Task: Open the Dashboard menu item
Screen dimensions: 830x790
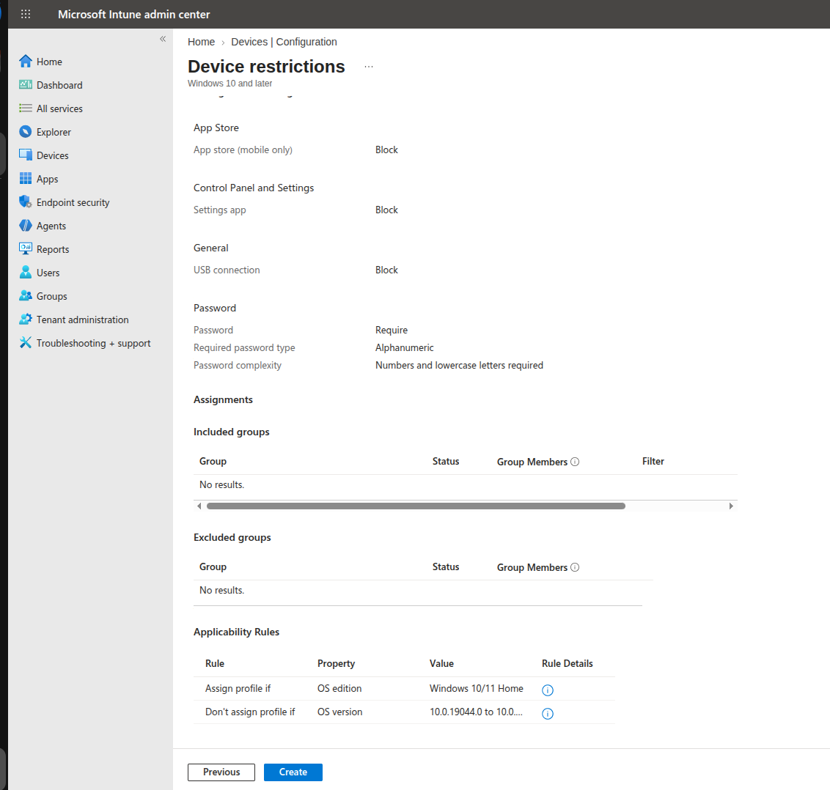Action: (x=59, y=85)
